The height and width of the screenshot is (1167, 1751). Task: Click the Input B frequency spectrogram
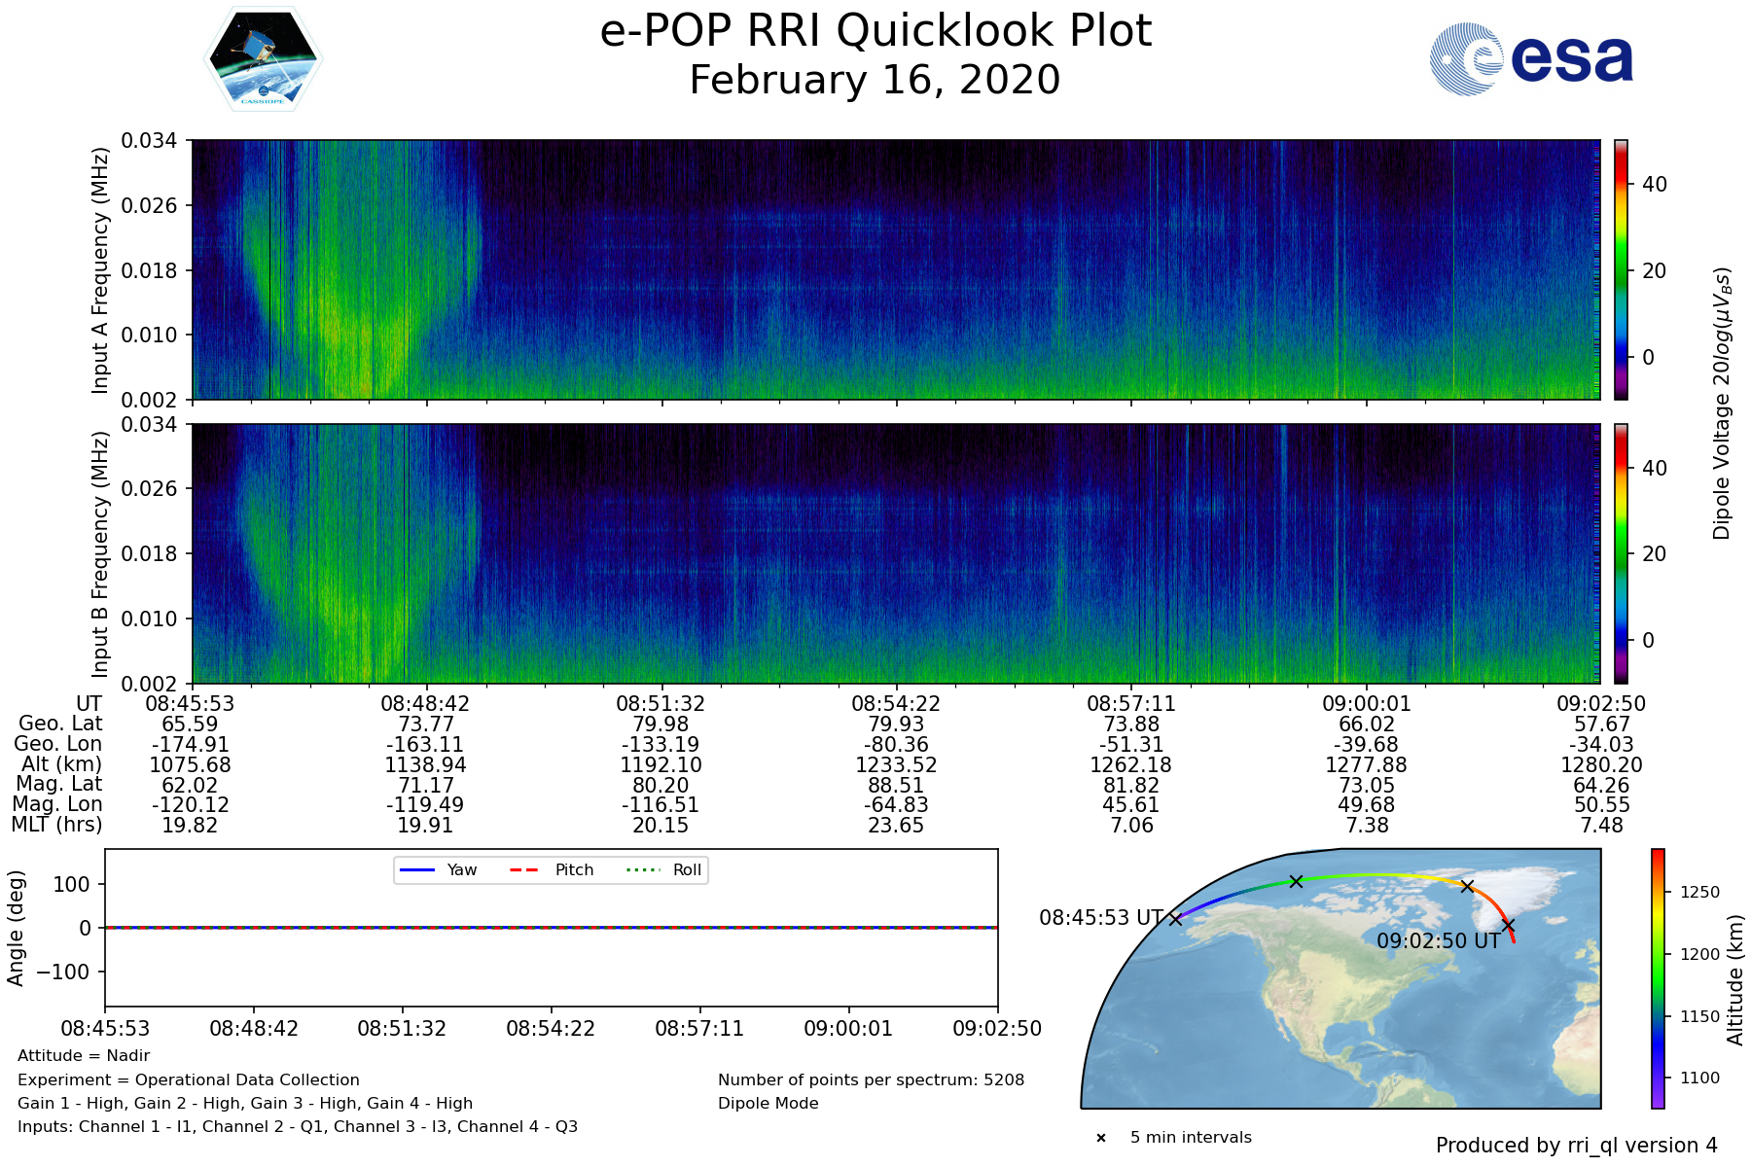point(895,553)
